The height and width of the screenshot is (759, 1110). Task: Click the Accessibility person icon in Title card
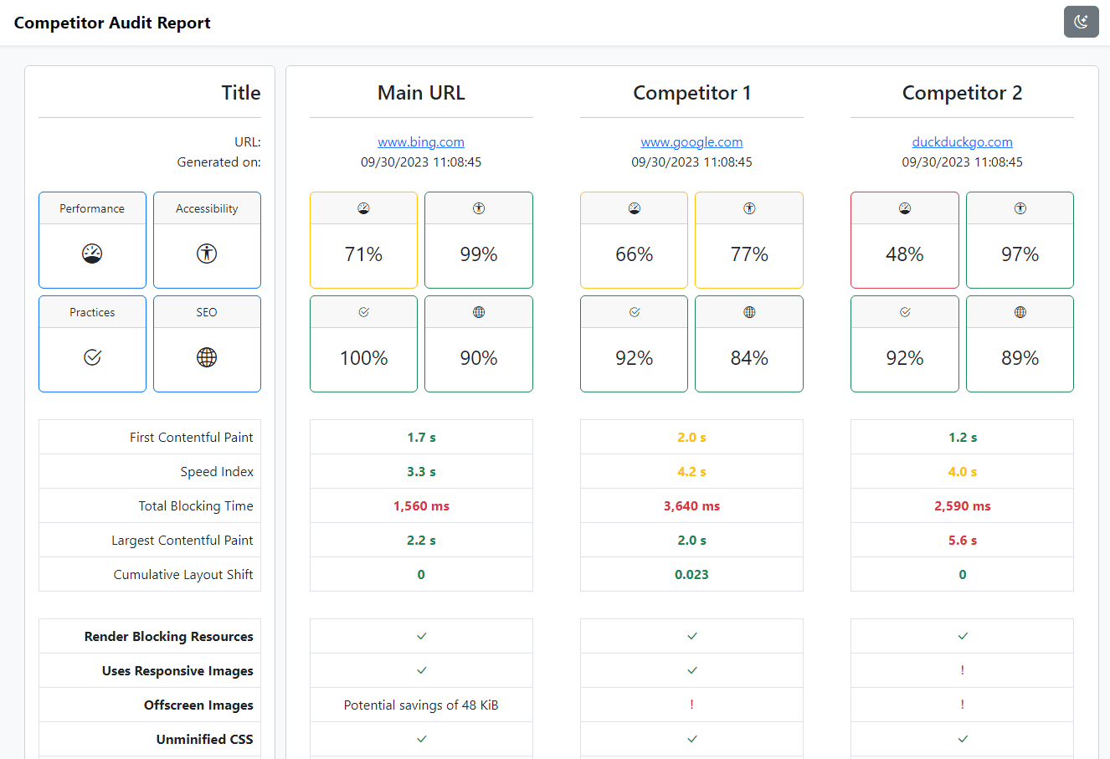tap(207, 254)
